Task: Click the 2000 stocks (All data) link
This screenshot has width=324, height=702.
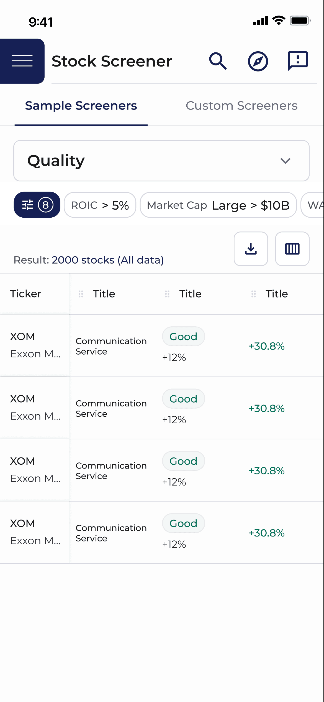Action: click(108, 260)
